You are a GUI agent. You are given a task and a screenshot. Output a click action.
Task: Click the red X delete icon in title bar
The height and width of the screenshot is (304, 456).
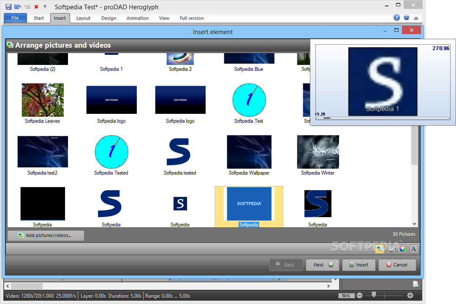(x=36, y=7)
